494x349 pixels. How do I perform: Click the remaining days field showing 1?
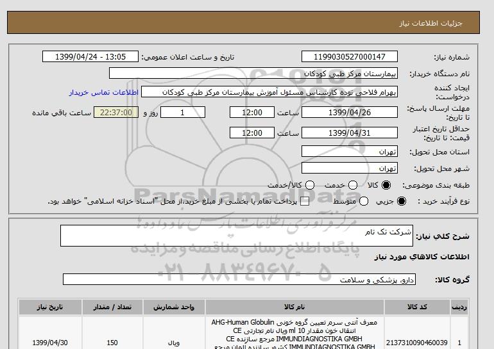click(x=183, y=112)
